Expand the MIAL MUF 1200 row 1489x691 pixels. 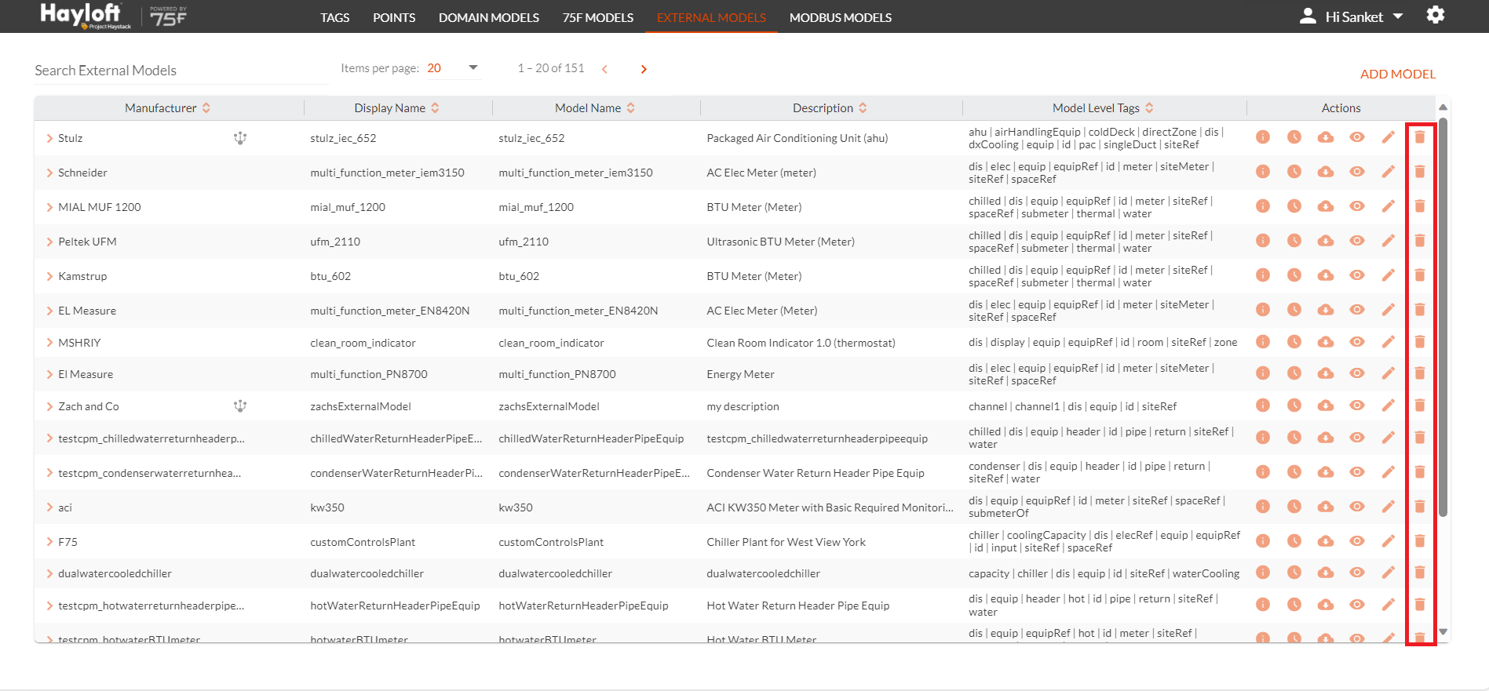click(x=49, y=207)
